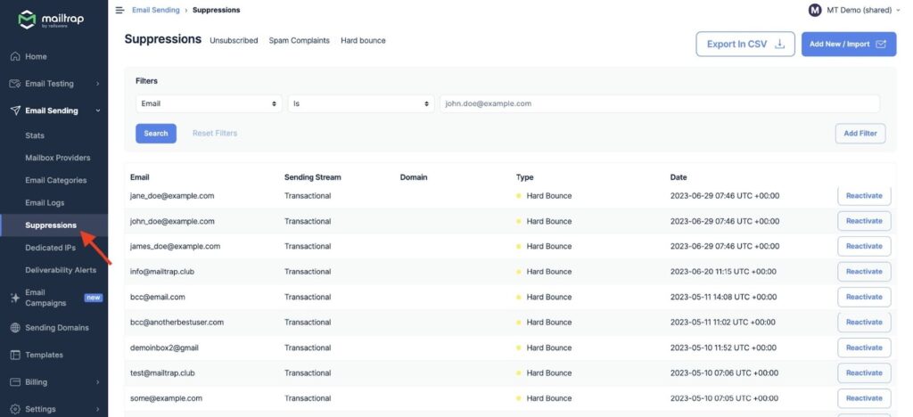Switch to the Spam Complaints tab
The height and width of the screenshot is (417, 913).
[299, 41]
